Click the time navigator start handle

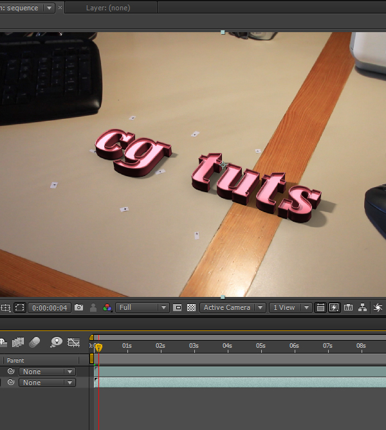click(91, 337)
